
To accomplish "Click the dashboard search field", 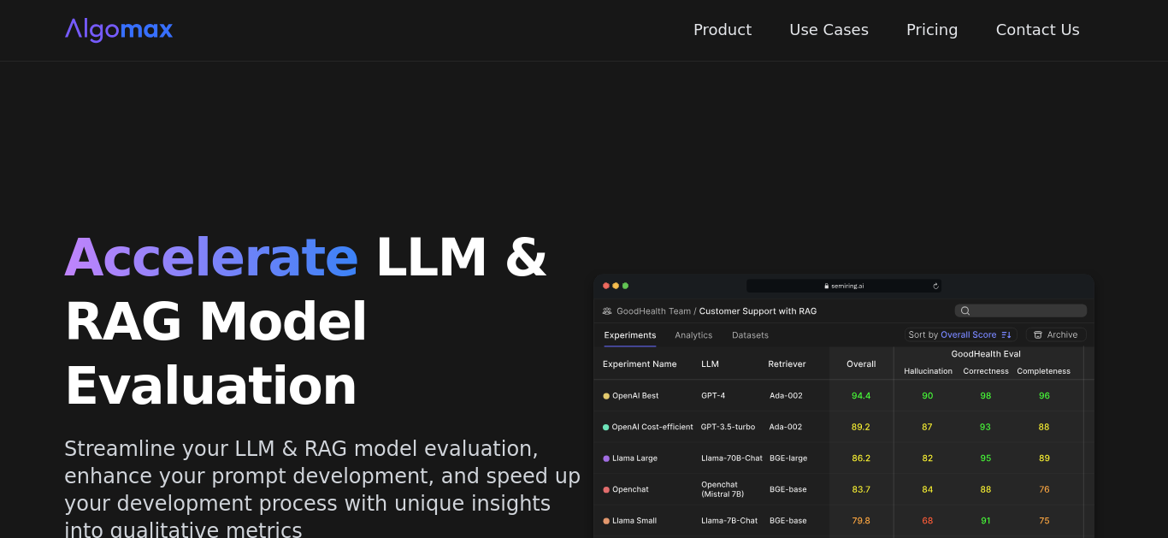I will tap(1021, 311).
